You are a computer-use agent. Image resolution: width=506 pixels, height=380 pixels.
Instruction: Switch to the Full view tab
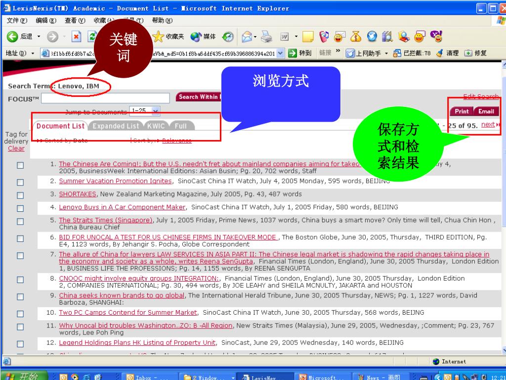(181, 126)
